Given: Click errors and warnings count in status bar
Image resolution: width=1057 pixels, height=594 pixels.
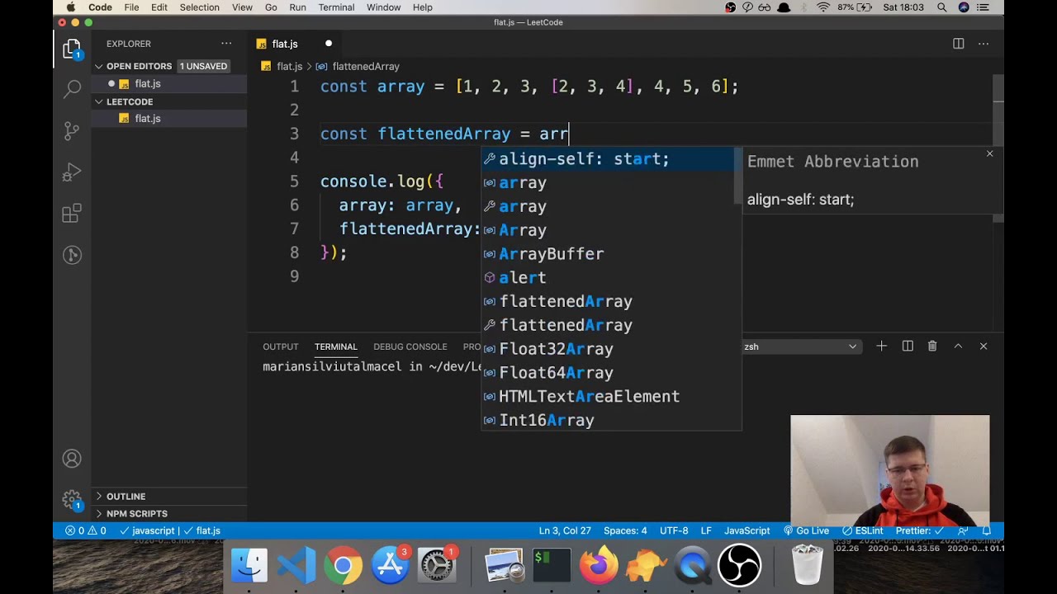Looking at the screenshot, I should click(86, 530).
